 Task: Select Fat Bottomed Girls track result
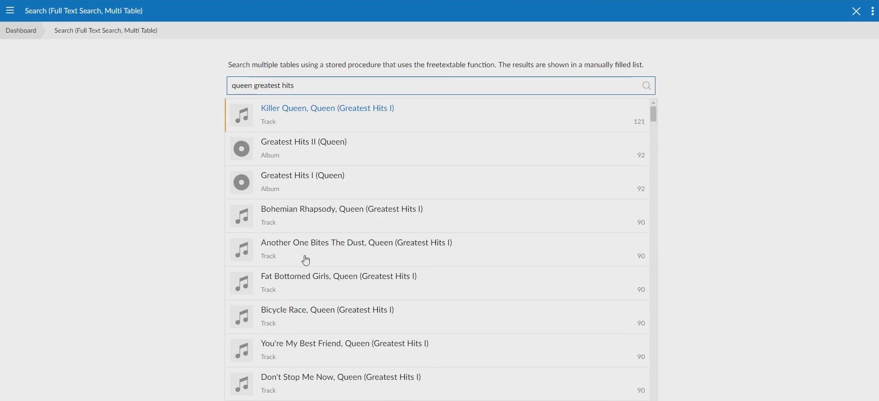[x=339, y=276]
